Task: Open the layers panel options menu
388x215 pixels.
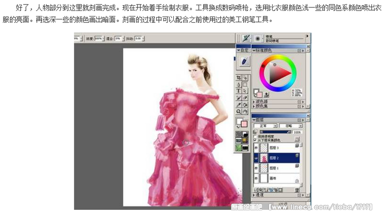Action: click(303, 120)
